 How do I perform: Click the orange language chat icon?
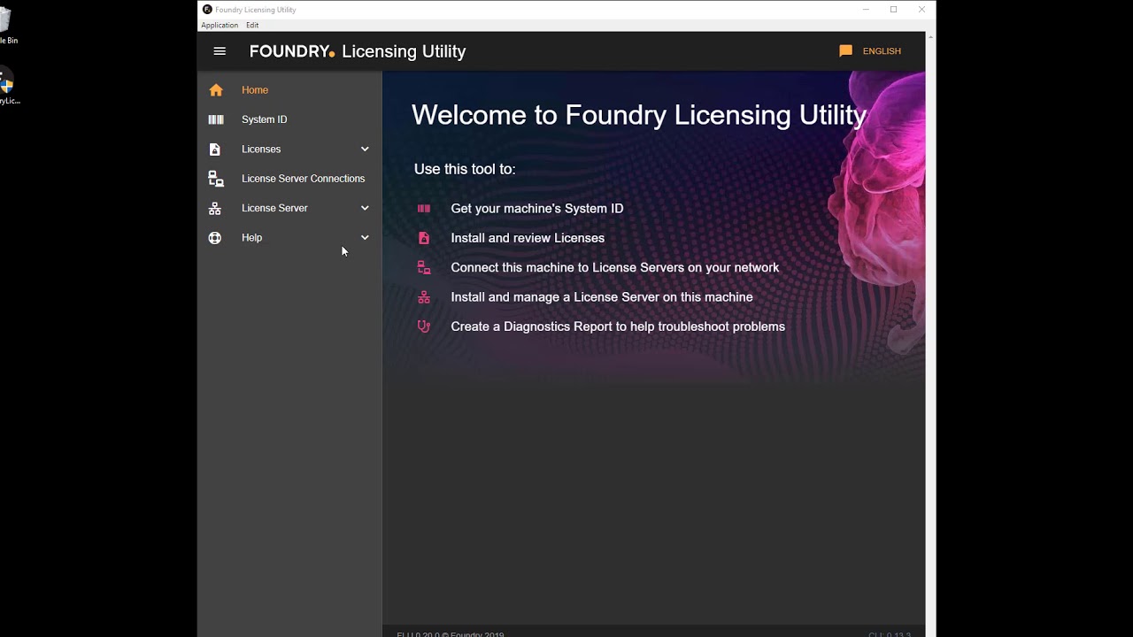[845, 51]
